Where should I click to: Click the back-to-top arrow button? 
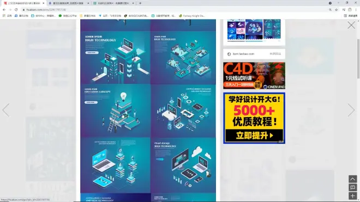click(353, 179)
